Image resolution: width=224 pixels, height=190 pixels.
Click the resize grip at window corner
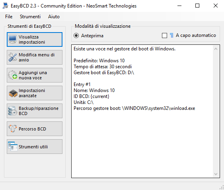tap(222, 188)
